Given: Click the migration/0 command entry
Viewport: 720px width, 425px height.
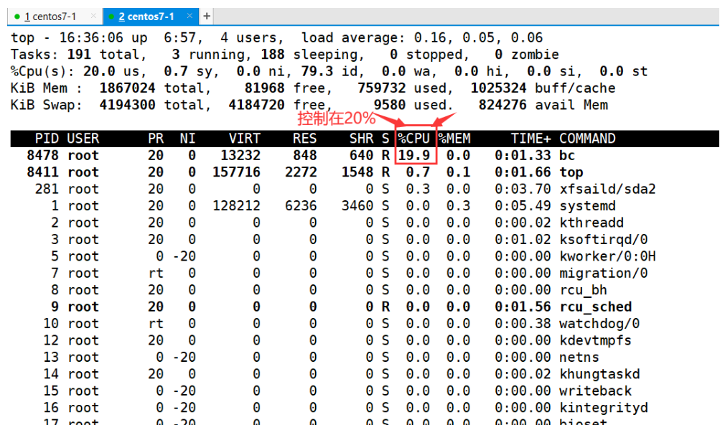Looking at the screenshot, I should click(x=604, y=274).
